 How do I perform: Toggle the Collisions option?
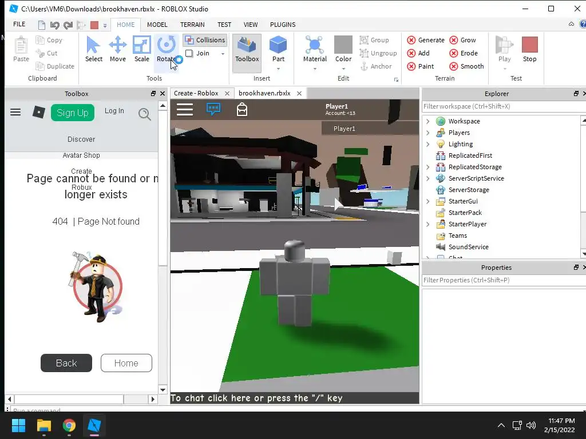tap(205, 40)
